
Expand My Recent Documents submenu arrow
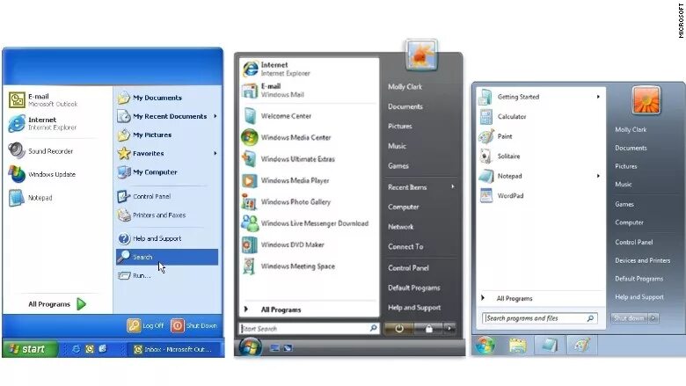point(215,116)
